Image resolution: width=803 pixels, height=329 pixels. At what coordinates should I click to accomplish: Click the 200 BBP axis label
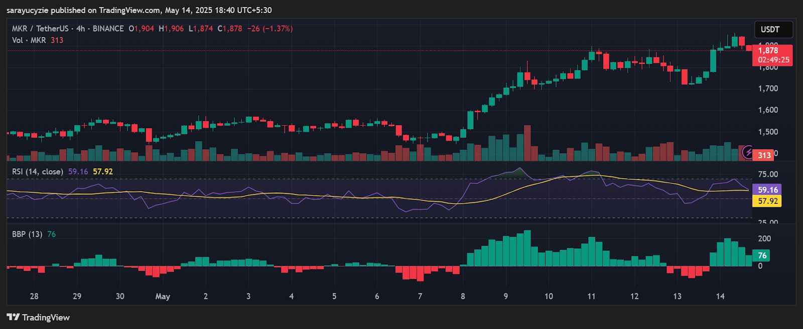click(x=764, y=238)
